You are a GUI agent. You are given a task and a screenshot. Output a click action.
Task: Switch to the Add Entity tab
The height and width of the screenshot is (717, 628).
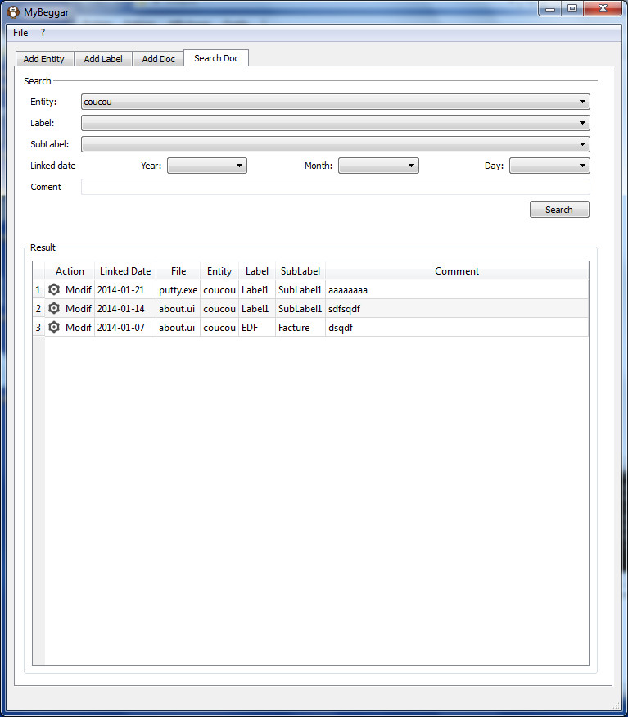[44, 59]
